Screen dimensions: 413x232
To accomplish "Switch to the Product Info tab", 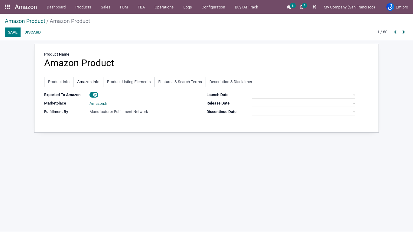I will [x=59, y=82].
